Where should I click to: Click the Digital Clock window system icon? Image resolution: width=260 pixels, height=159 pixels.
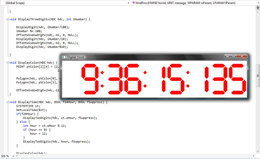pos(64,57)
